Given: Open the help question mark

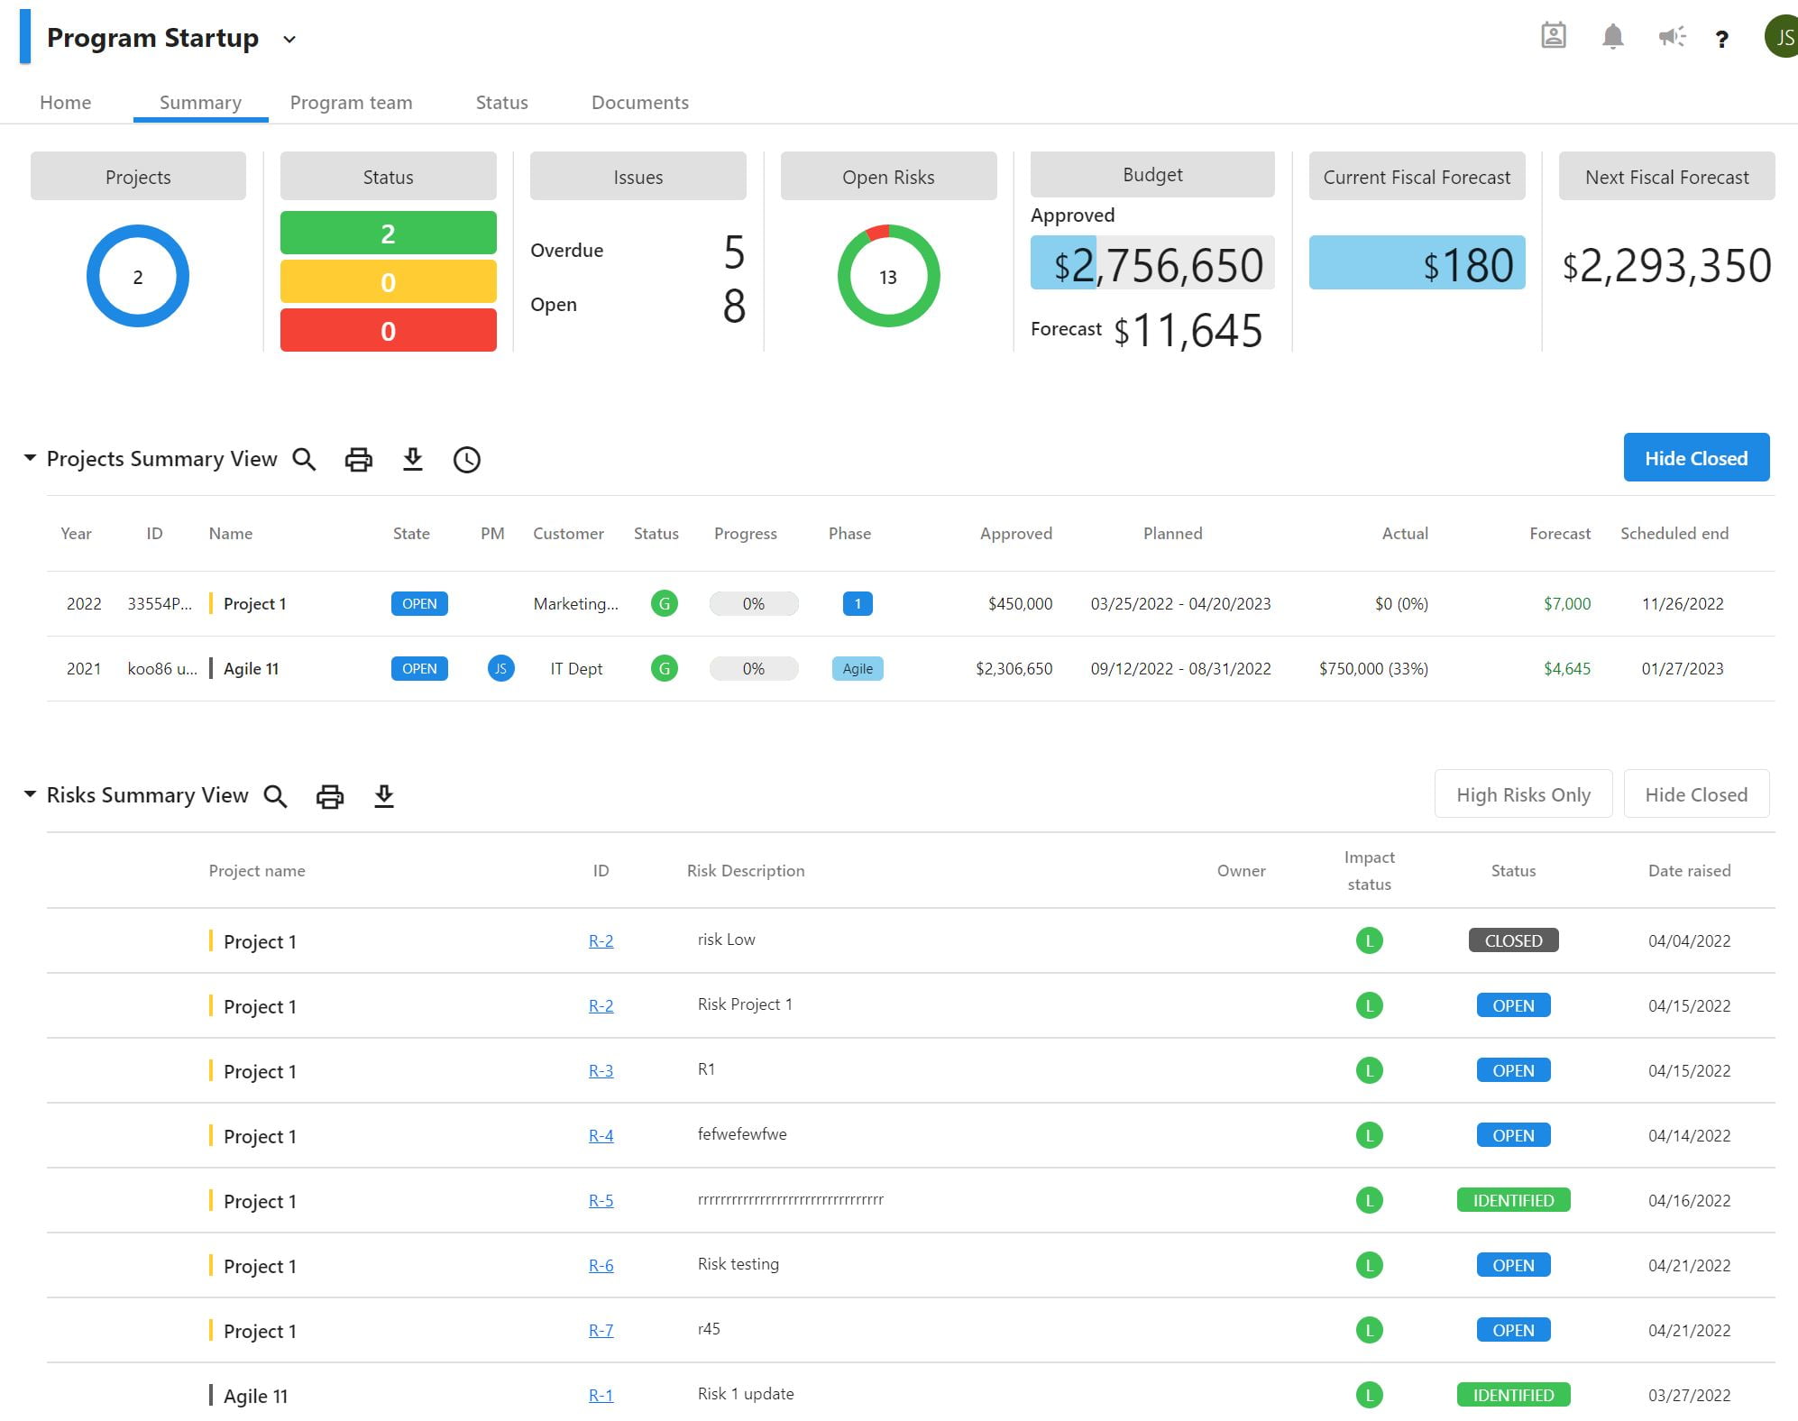Looking at the screenshot, I should pyautogui.click(x=1721, y=39).
